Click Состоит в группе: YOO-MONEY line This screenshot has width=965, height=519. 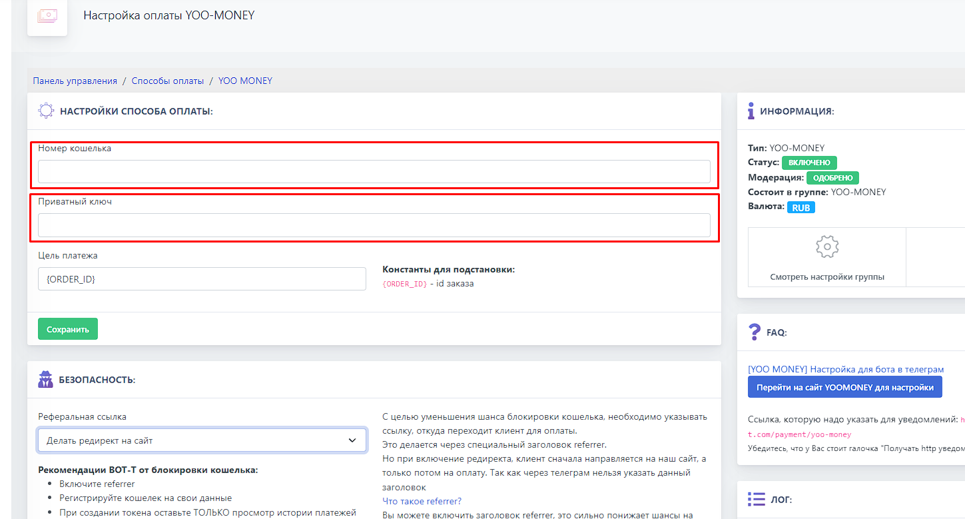click(x=817, y=192)
